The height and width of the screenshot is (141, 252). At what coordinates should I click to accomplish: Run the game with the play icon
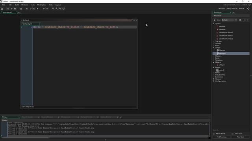click(x=31, y=9)
